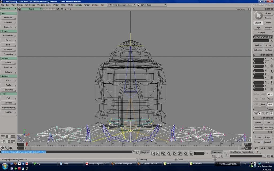
Task: Open the script editor icon
Action: (x=138, y=153)
